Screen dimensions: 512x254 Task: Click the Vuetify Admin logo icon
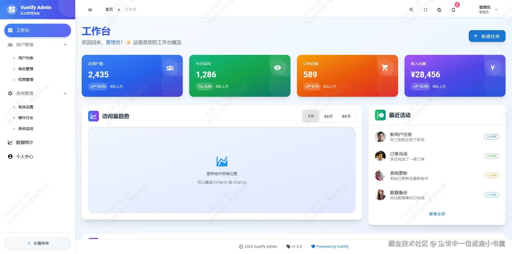click(x=11, y=9)
